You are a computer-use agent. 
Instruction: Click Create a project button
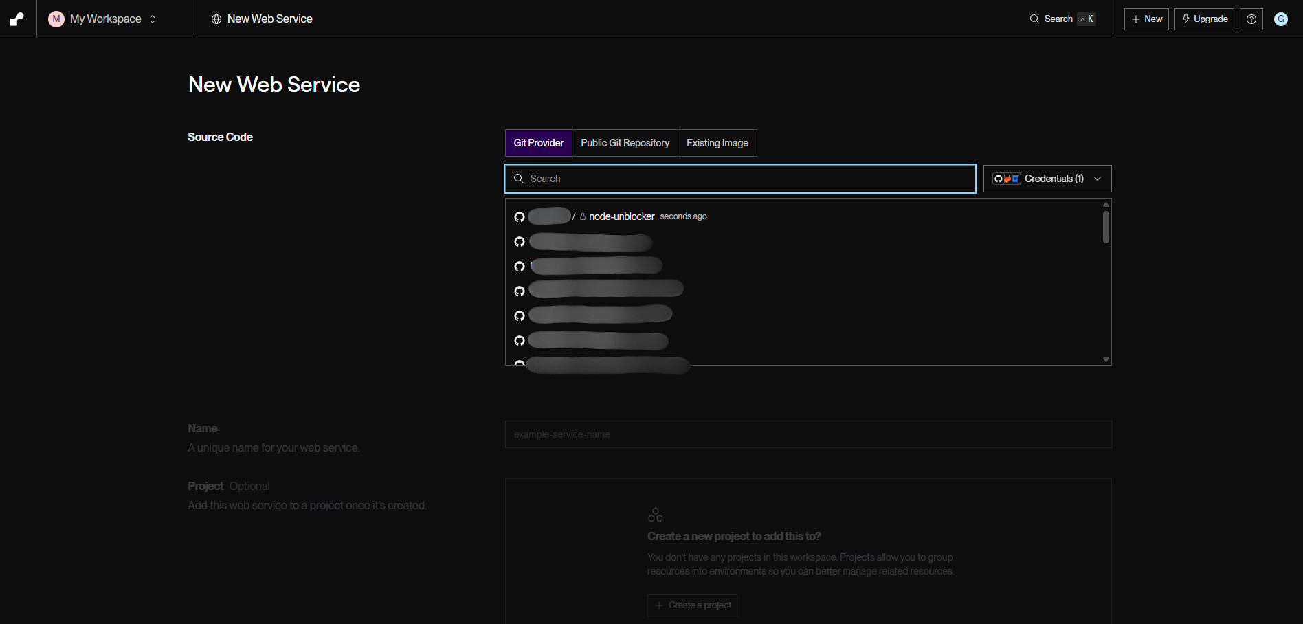[x=692, y=605]
